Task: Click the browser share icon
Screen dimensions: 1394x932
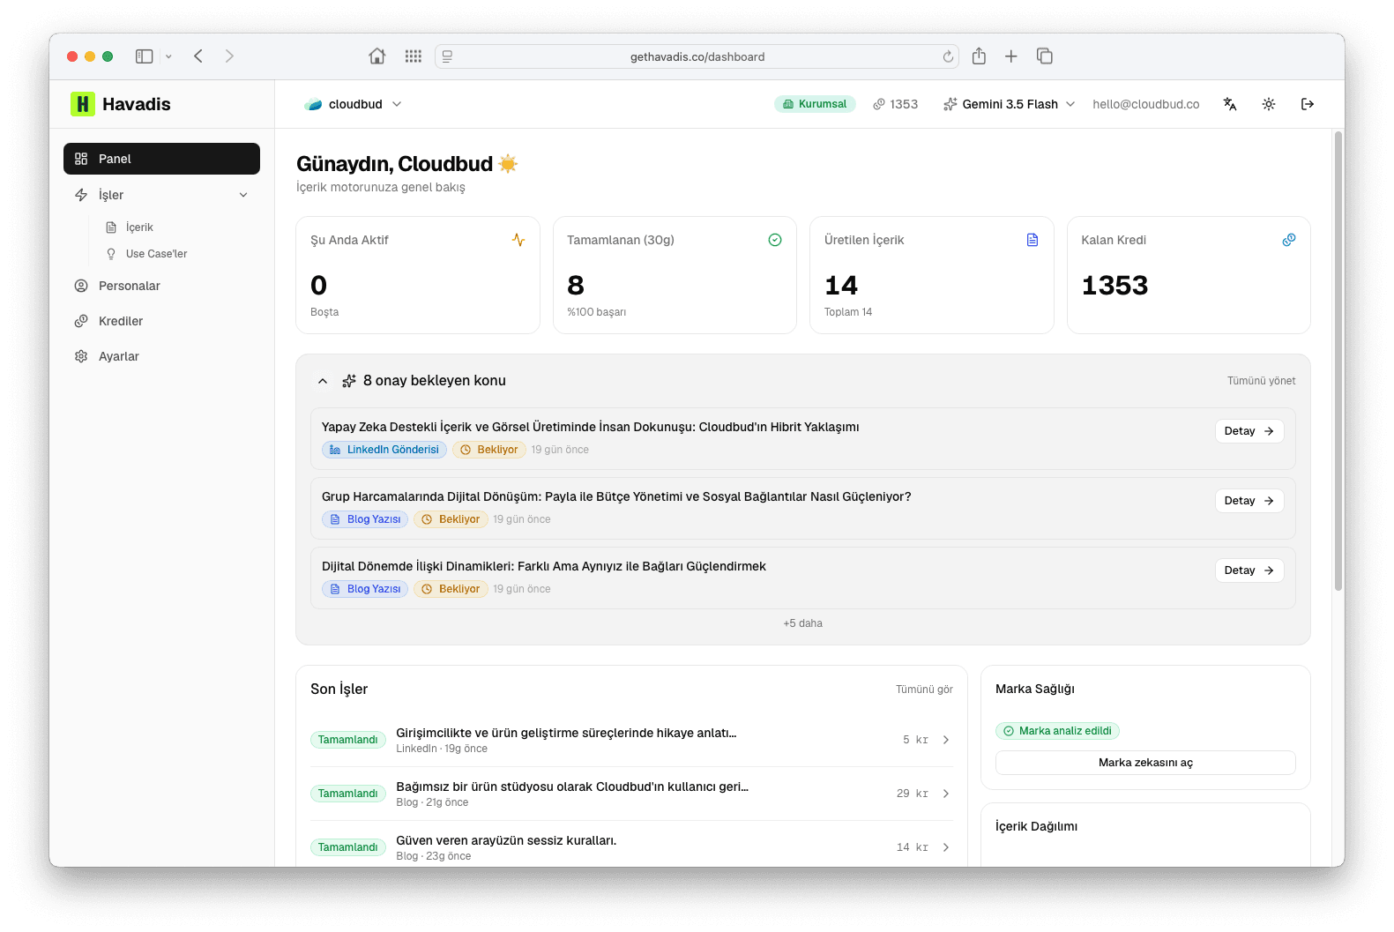Action: [x=979, y=56]
